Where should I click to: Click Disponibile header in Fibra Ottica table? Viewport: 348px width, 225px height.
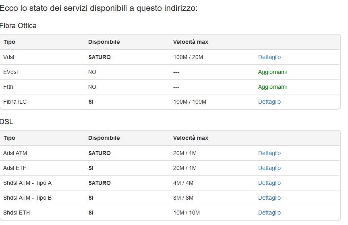104,42
